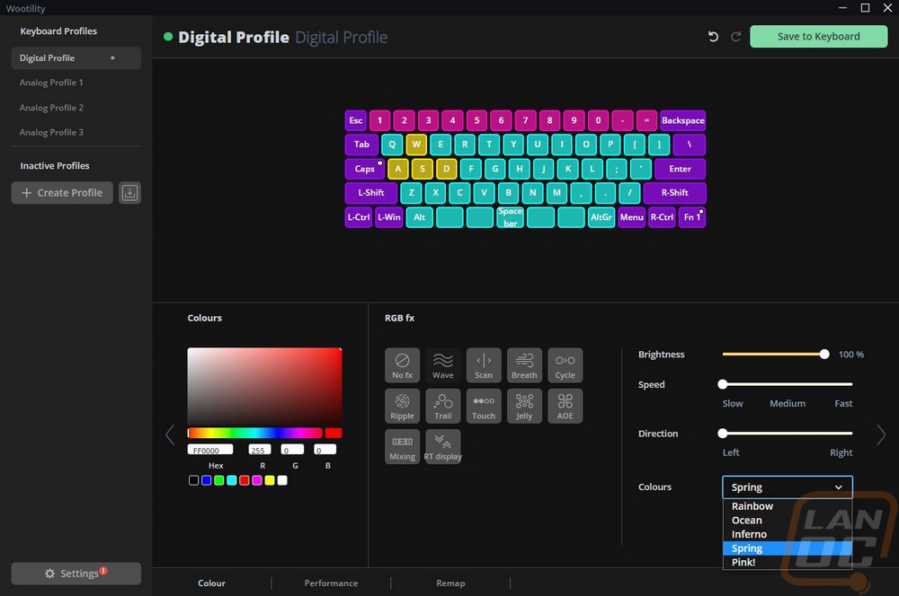Image resolution: width=899 pixels, height=596 pixels.
Task: Choose Pink! from the colours list
Action: [x=788, y=562]
